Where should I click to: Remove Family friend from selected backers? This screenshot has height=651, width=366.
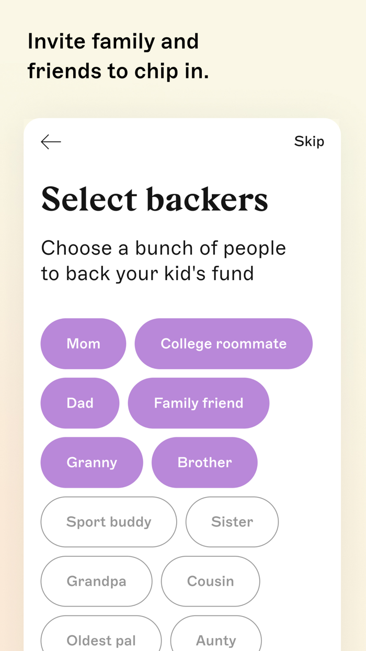pyautogui.click(x=199, y=403)
